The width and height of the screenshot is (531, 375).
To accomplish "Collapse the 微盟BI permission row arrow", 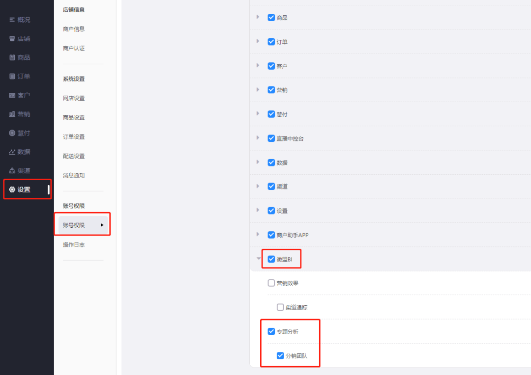I will [259, 258].
